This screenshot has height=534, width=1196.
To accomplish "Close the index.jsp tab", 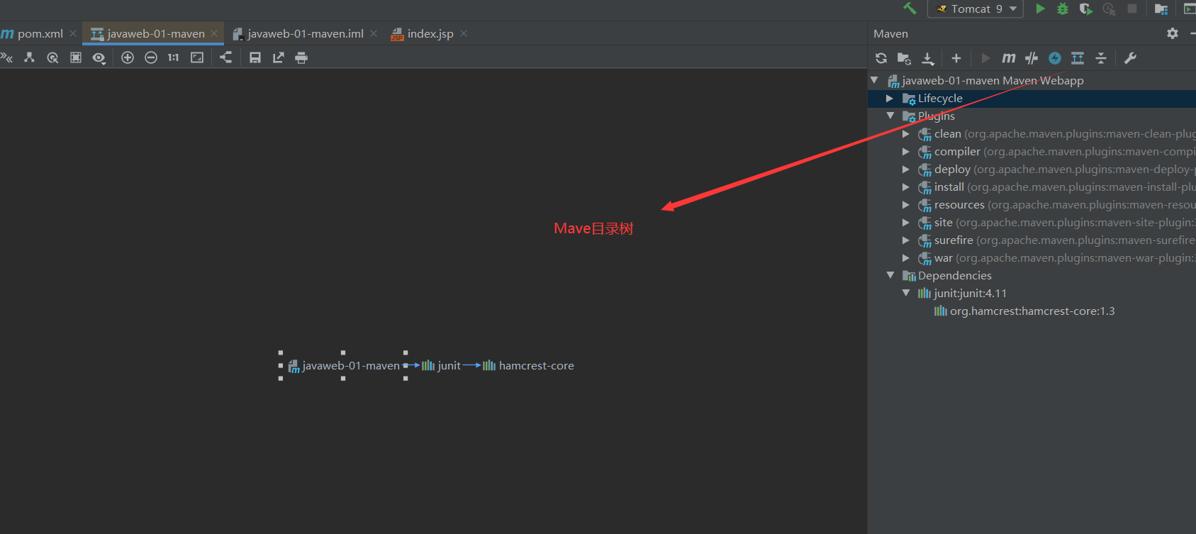I will click(464, 33).
